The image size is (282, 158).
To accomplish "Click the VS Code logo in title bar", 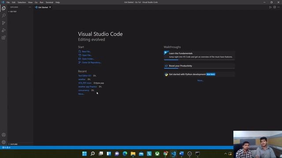I will click(x=3, y=2).
